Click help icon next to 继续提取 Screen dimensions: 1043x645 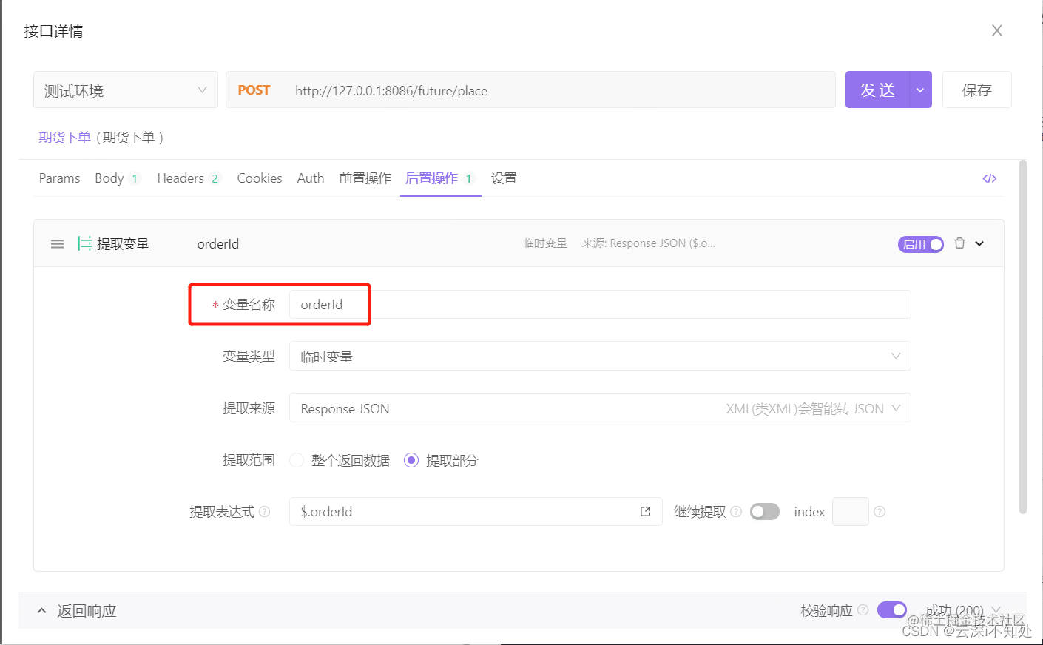(736, 512)
